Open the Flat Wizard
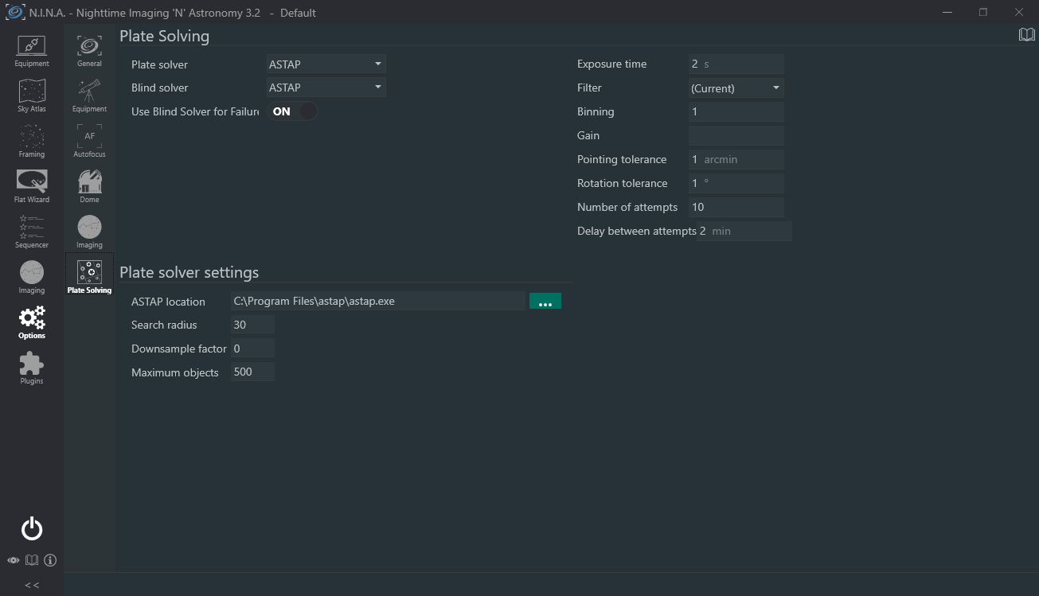The height and width of the screenshot is (596, 1039). (x=32, y=187)
